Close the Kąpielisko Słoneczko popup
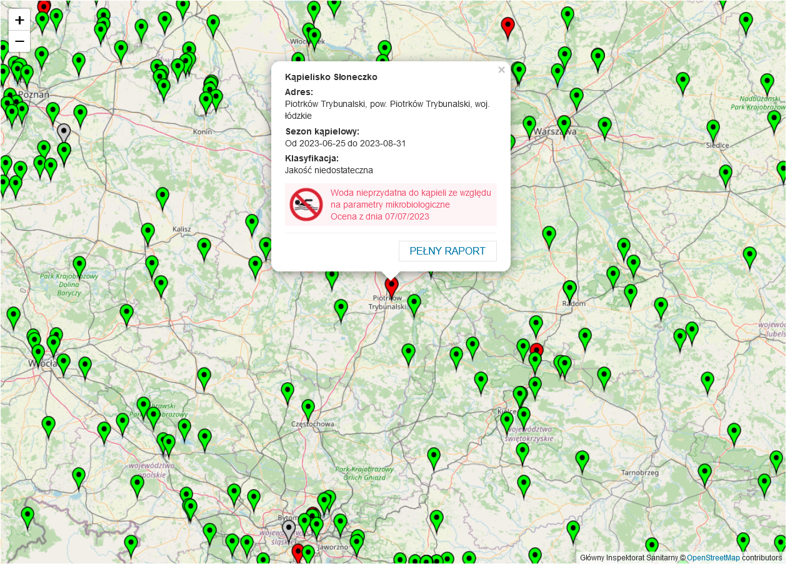Image resolution: width=790 pixels, height=566 pixels. point(501,70)
